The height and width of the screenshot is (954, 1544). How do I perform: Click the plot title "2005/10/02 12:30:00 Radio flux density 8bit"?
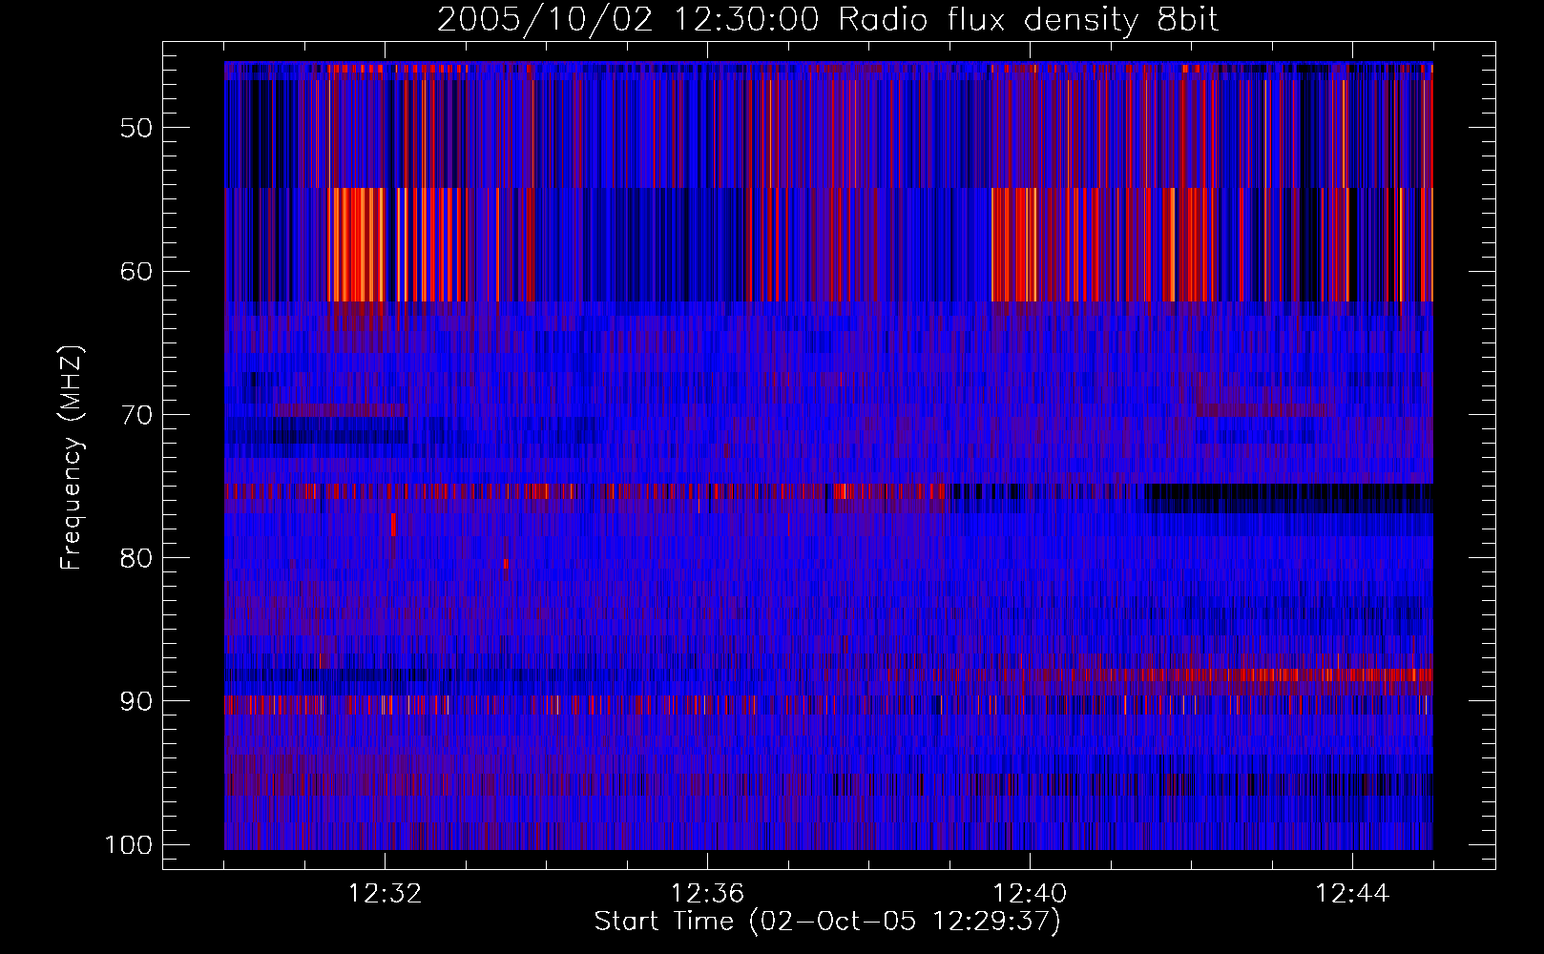[827, 20]
